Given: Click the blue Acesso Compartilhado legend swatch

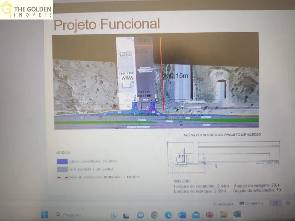Looking at the screenshot, I should [x=62, y=162].
